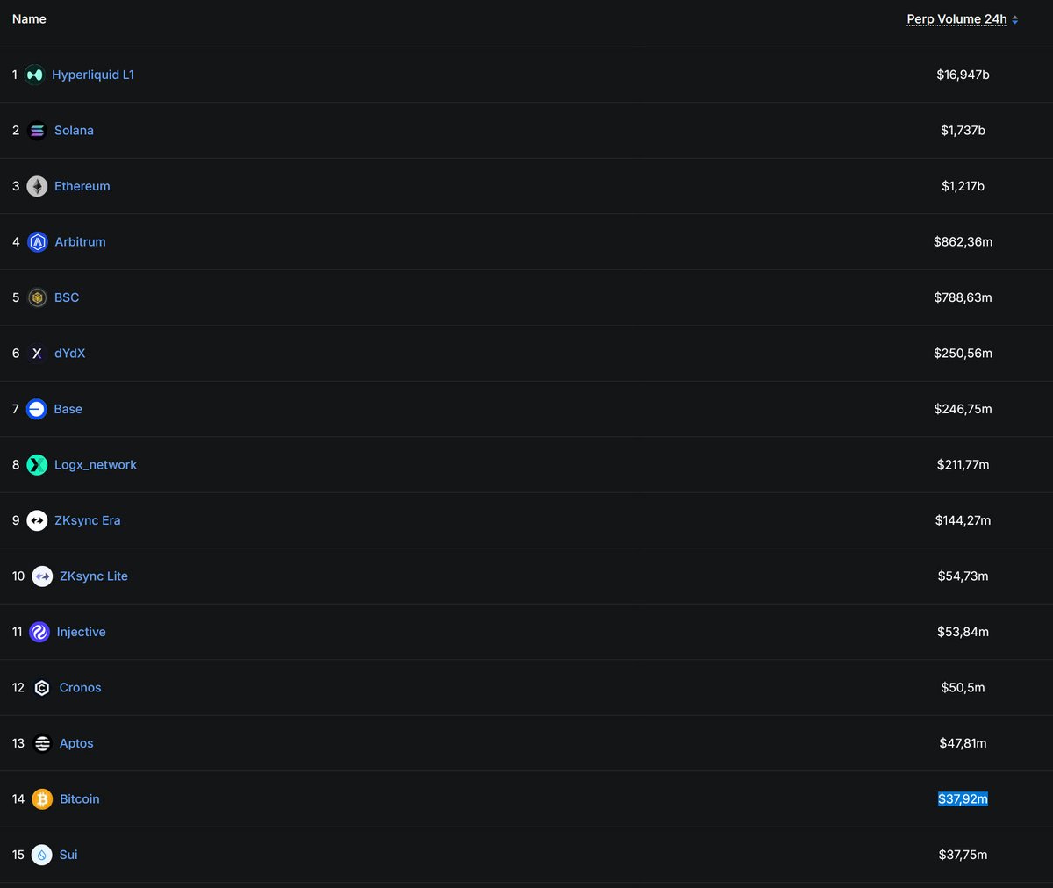
Task: Click the Injective purple logo
Action: 39,632
